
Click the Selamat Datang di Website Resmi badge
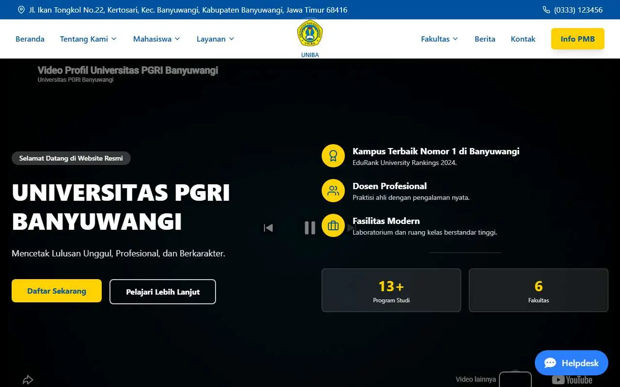pyautogui.click(x=71, y=158)
